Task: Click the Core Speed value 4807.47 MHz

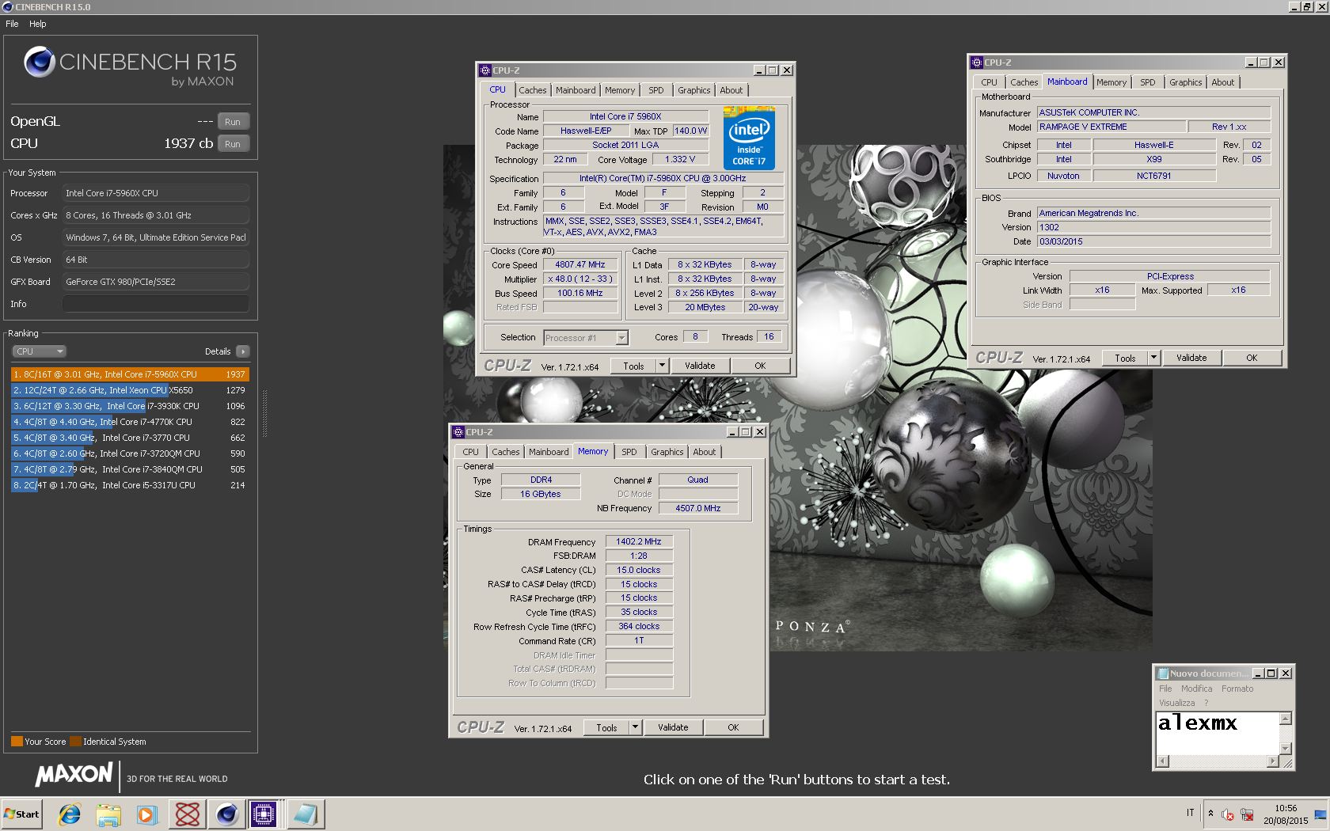Action: point(580,265)
